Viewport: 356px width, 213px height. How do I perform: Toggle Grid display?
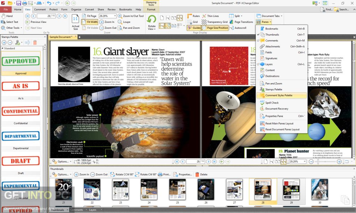(193, 22)
